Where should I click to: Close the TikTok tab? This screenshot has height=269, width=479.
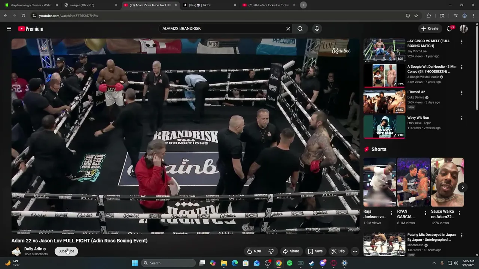coord(235,5)
